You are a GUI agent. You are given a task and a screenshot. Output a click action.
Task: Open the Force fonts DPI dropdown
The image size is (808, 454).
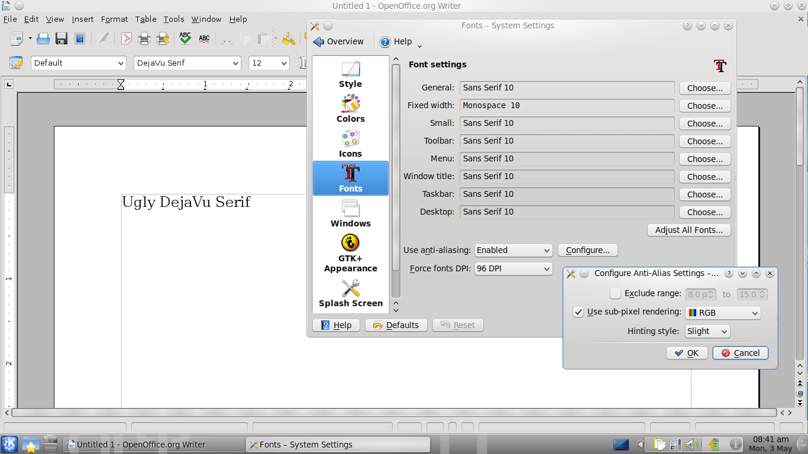coord(513,268)
